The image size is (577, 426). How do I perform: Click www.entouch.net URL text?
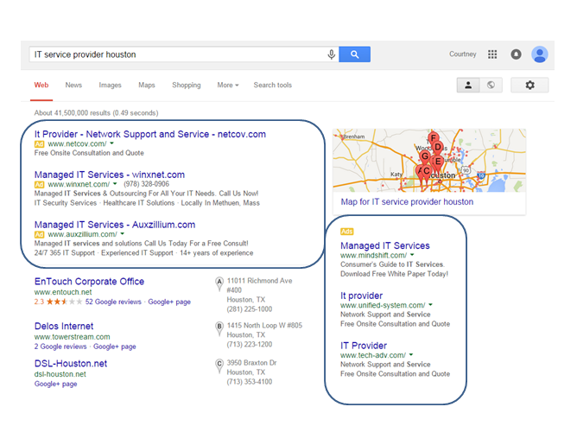click(63, 292)
